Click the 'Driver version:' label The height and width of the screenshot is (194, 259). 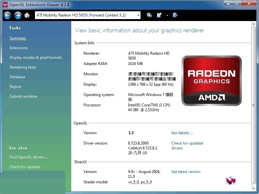point(96,143)
